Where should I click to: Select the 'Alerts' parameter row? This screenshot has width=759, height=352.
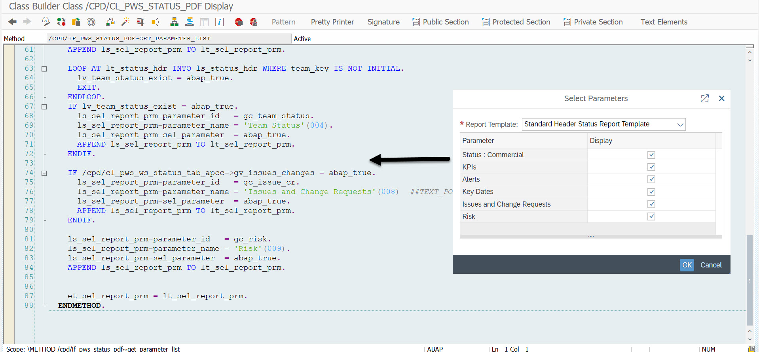[588, 179]
